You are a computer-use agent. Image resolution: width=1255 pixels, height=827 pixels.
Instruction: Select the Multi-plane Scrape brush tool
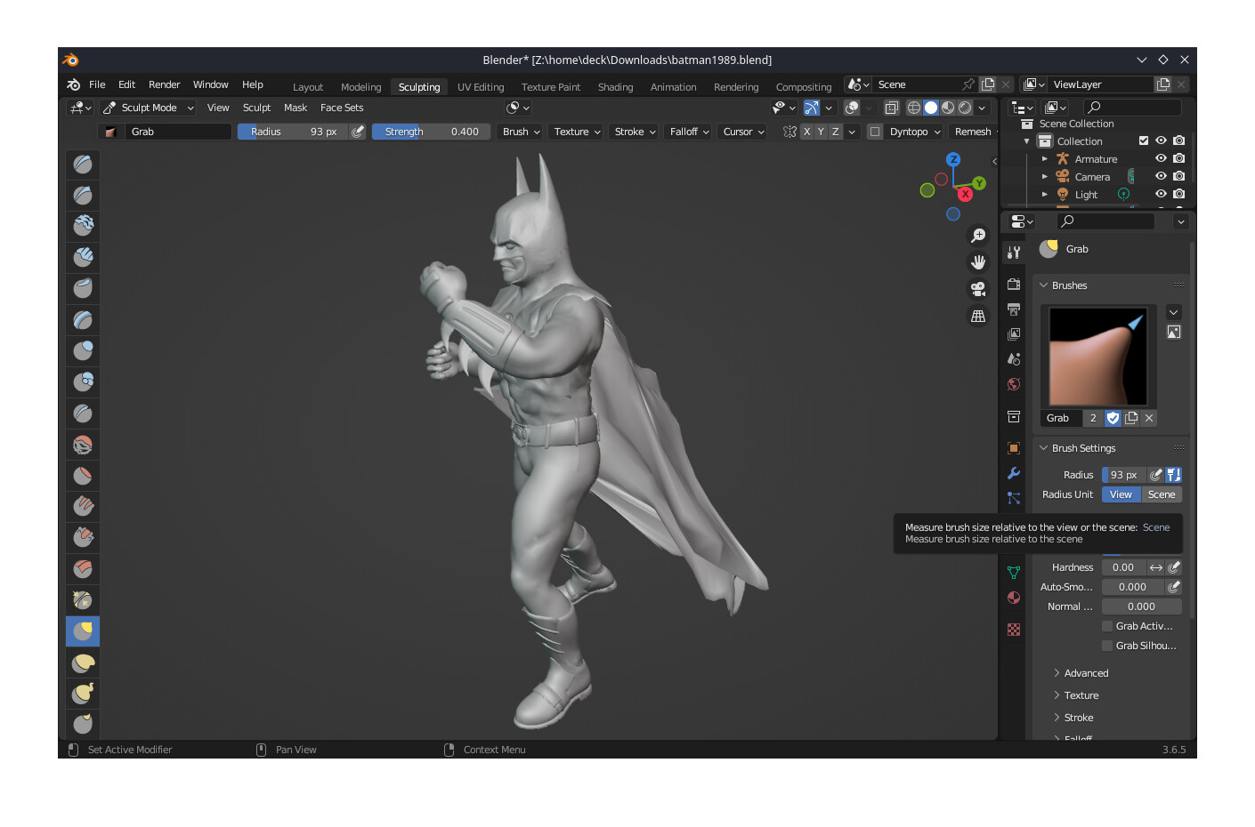click(83, 568)
